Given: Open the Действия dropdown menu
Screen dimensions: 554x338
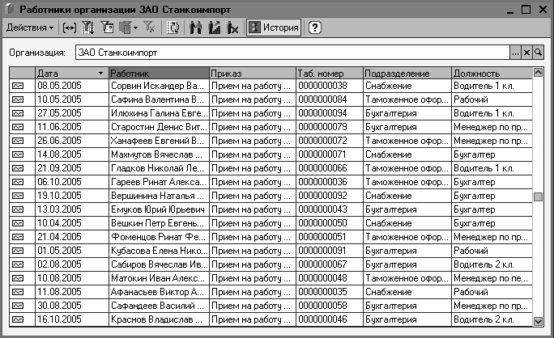Looking at the screenshot, I should click(x=30, y=27).
